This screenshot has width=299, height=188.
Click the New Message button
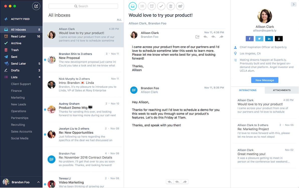[265, 80]
